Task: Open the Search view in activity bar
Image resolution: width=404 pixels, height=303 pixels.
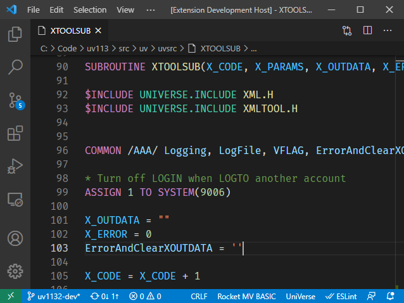Action: click(x=15, y=67)
